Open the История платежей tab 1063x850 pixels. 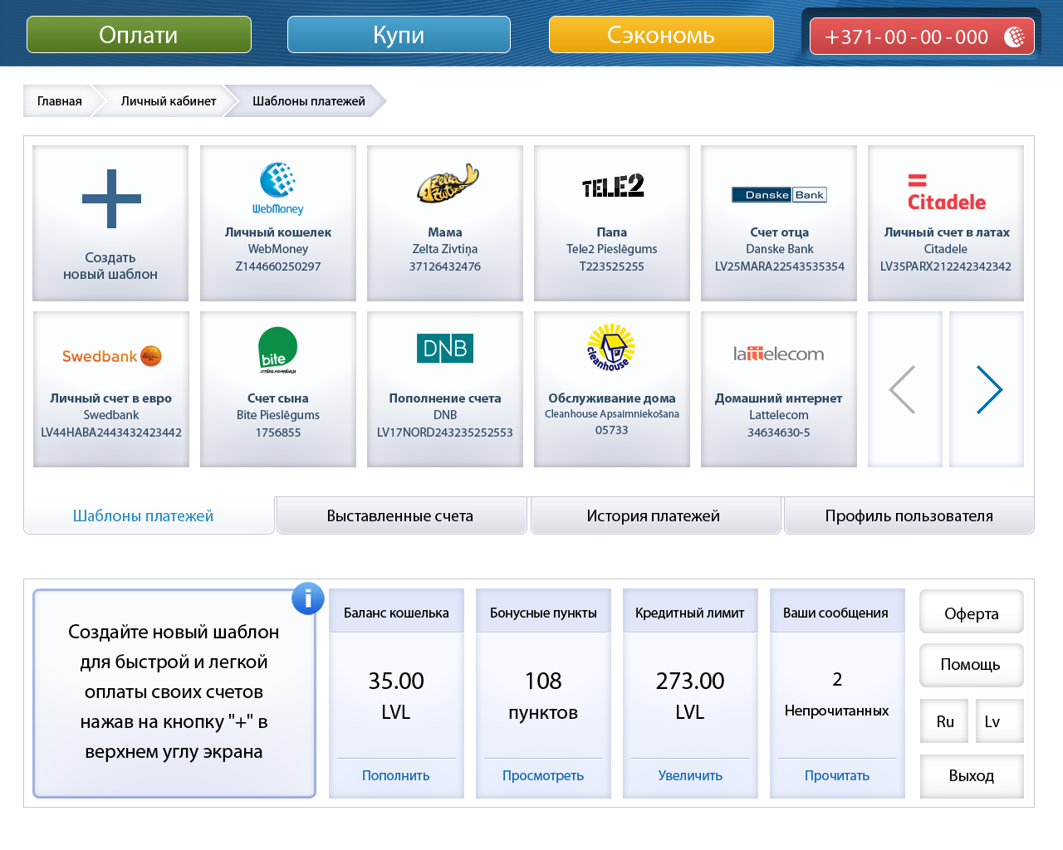click(654, 515)
